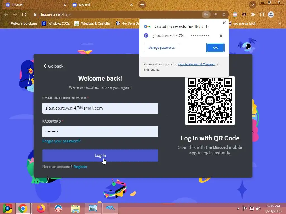Viewport: 286px width, 214px height.
Task: Open Google Password Manager link
Action: click(196, 64)
